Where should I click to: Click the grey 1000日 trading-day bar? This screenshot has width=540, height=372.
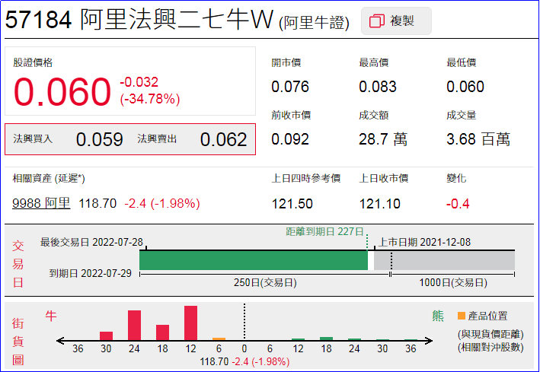click(452, 260)
